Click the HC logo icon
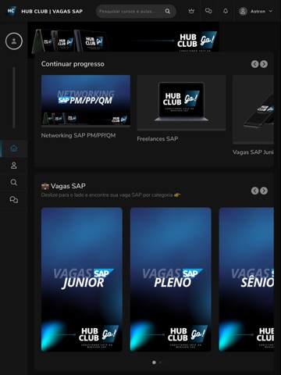The height and width of the screenshot is (375, 281). click(x=11, y=11)
